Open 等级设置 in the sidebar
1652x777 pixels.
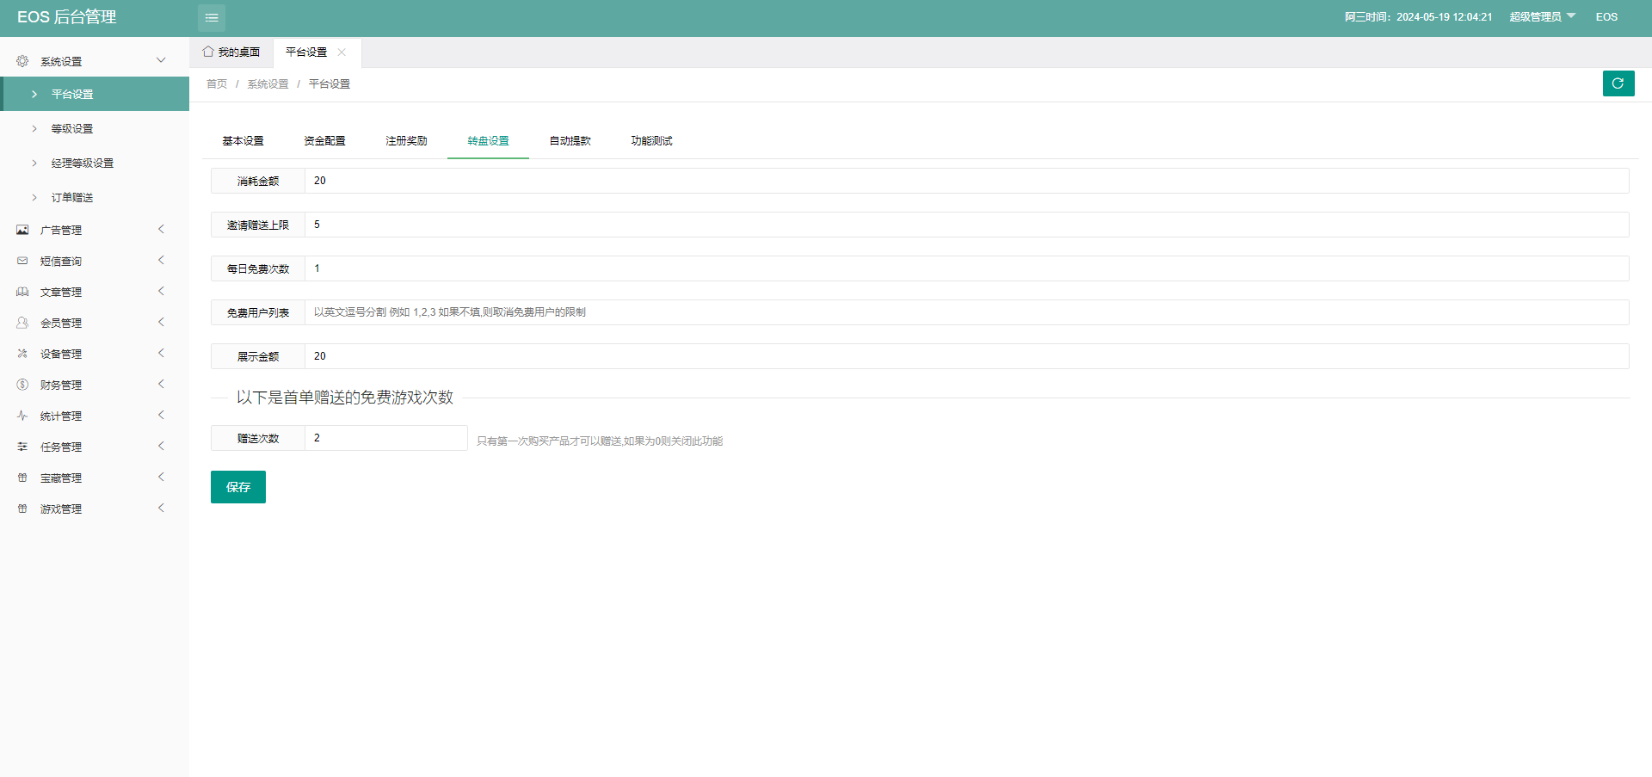click(72, 129)
